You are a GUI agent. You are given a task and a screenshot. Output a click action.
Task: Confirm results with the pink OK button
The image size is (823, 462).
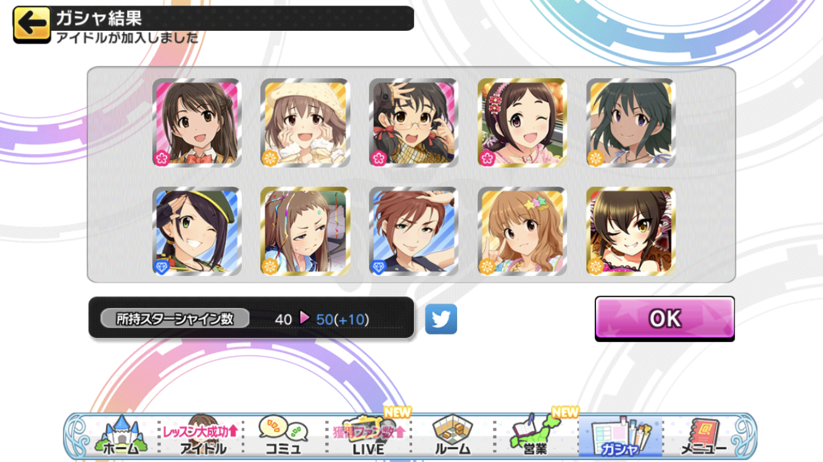pyautogui.click(x=664, y=319)
